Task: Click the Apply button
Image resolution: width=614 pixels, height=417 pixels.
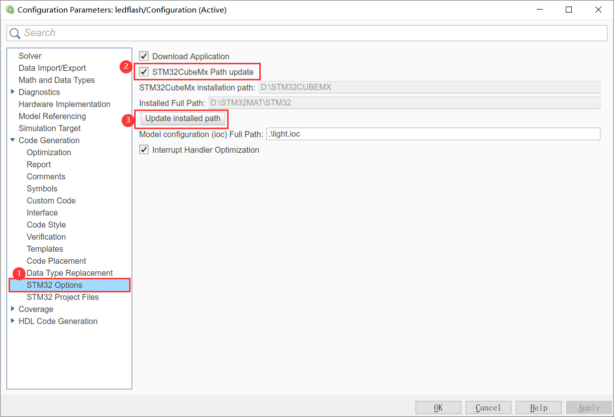Action: 589,407
